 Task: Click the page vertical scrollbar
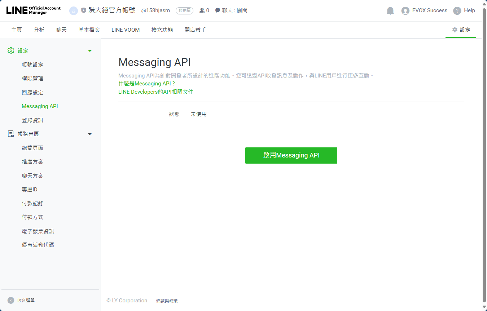tap(484, 155)
